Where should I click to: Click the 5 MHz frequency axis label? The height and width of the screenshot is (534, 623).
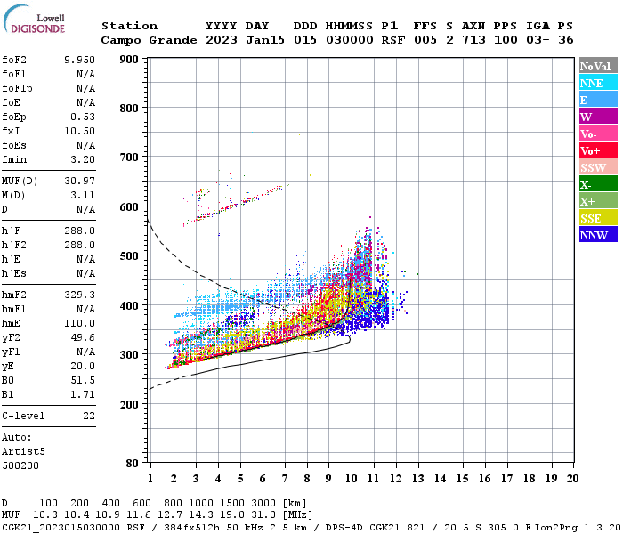pyautogui.click(x=240, y=479)
